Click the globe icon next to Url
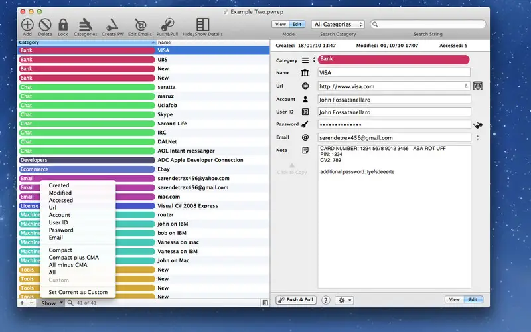The height and width of the screenshot is (332, 531). pyautogui.click(x=305, y=86)
